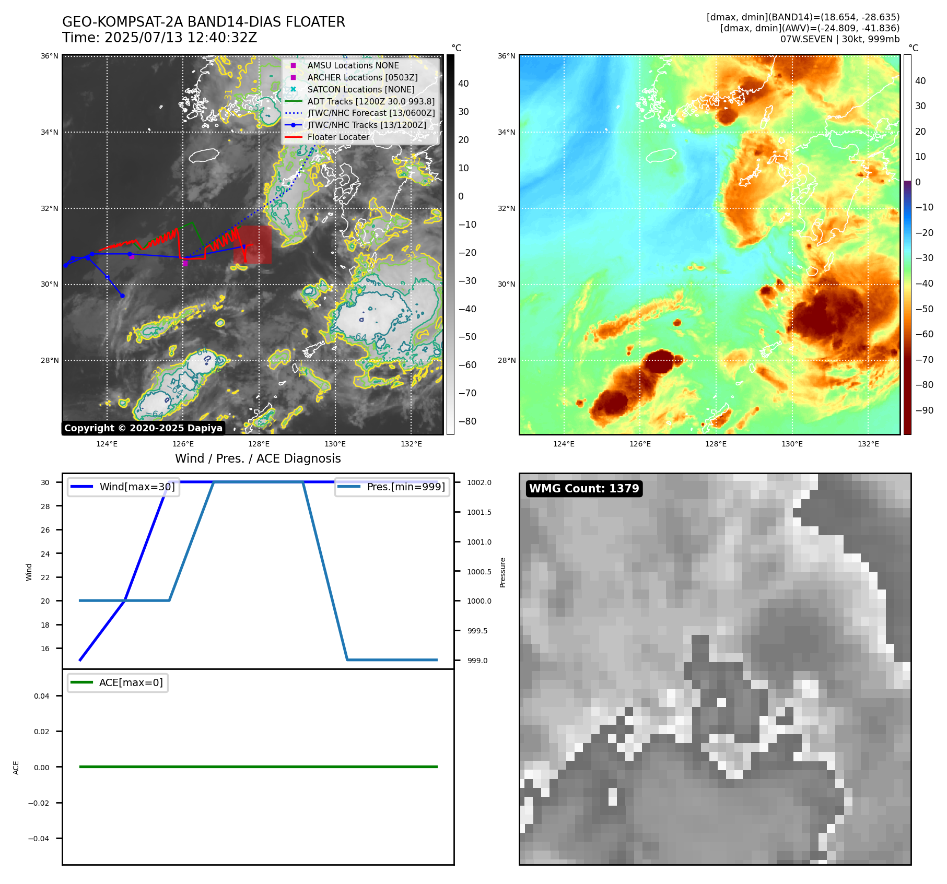The image size is (947, 884).
Task: Click the ACE[max=0] legend box
Action: coord(118,682)
